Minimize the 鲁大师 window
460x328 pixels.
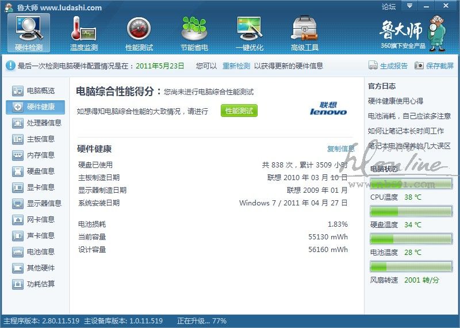427,6
